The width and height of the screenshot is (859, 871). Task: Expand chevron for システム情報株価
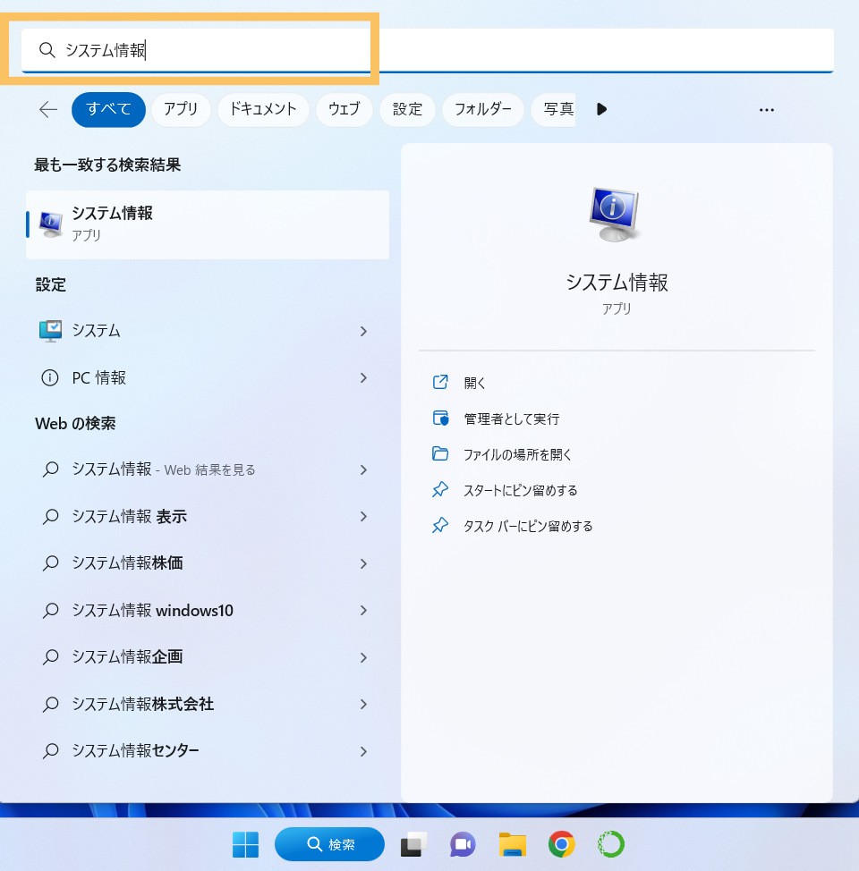click(x=363, y=563)
